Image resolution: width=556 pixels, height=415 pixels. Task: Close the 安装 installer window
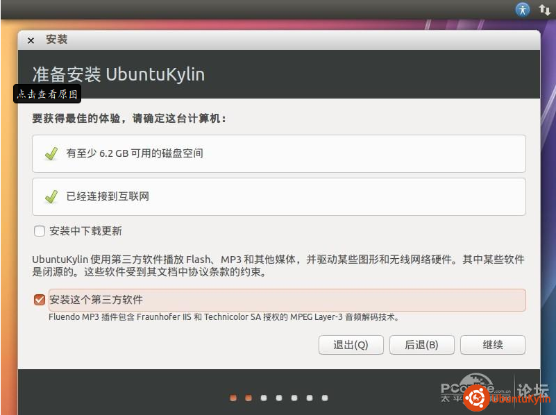coord(31,40)
